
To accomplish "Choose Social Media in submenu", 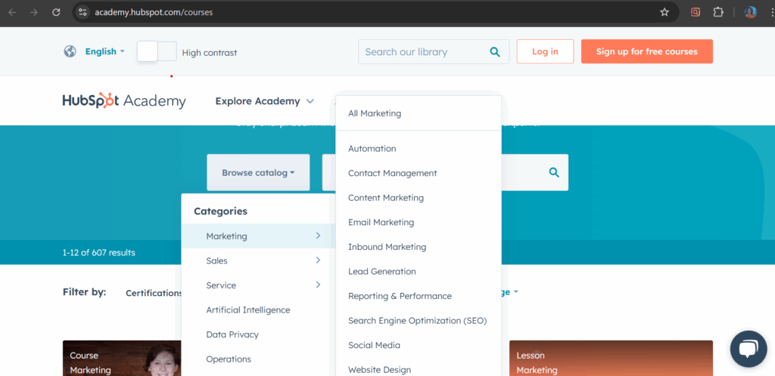I will pyautogui.click(x=374, y=346).
